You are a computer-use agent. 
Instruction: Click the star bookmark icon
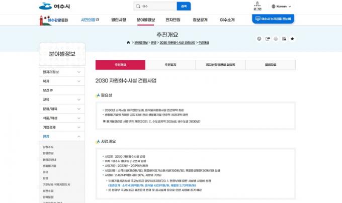click(292, 39)
